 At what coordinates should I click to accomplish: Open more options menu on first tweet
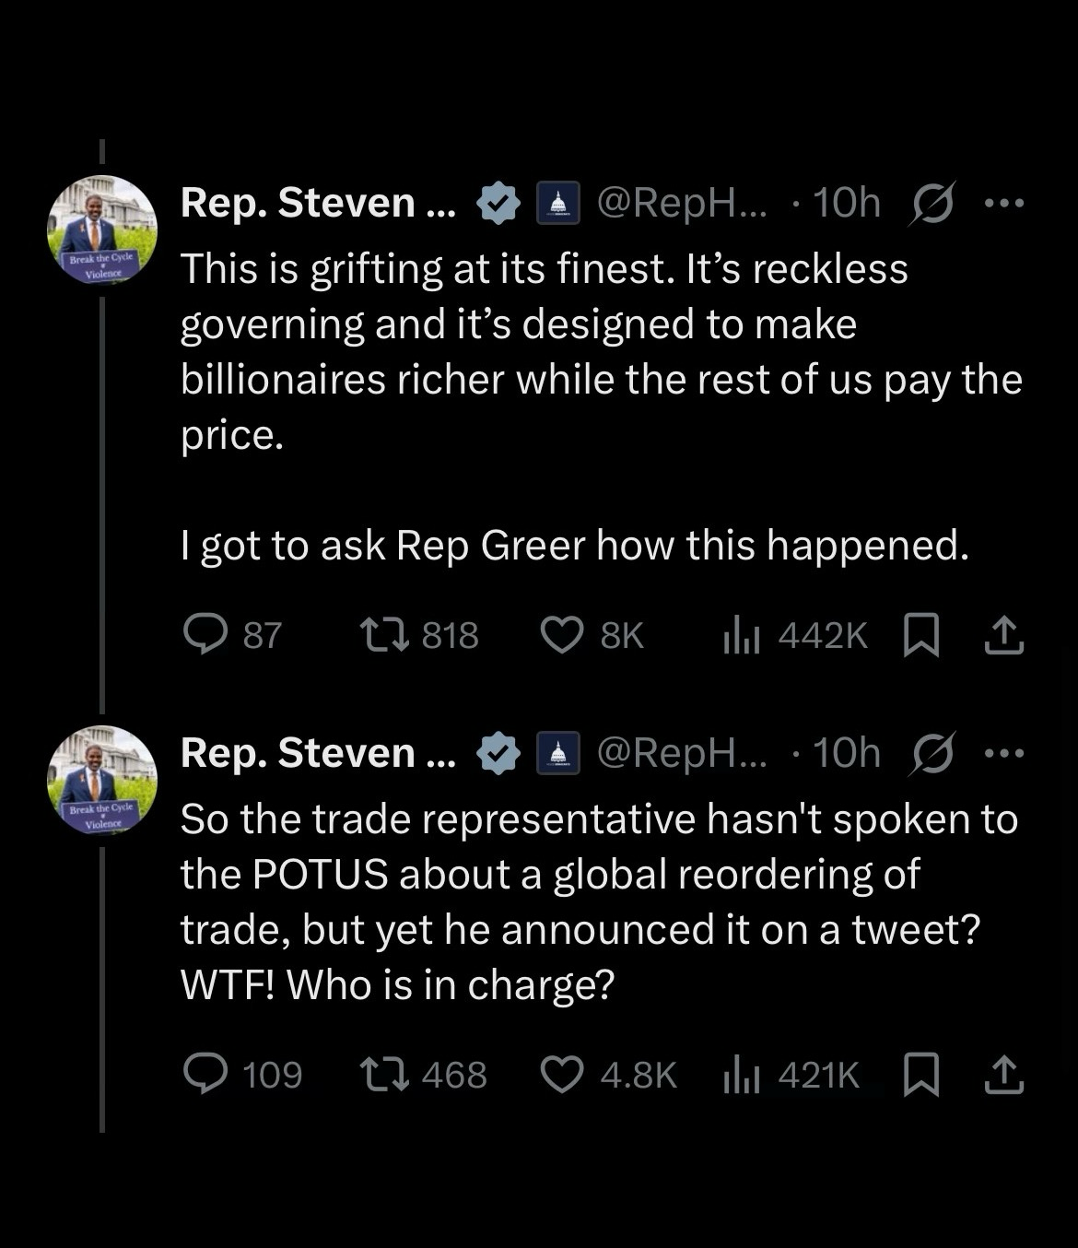click(x=1003, y=203)
